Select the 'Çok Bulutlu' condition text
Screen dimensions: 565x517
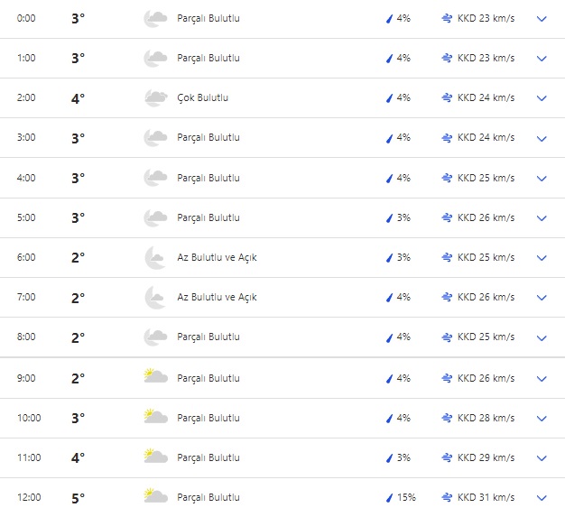[x=202, y=97]
